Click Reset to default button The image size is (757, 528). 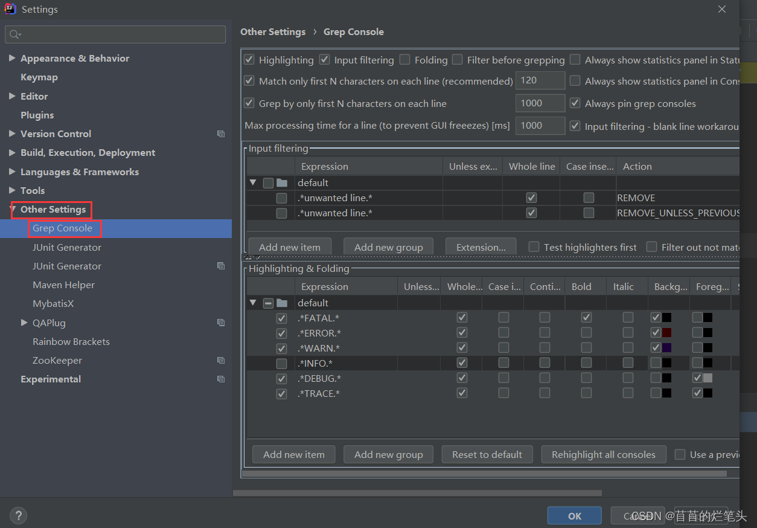pyautogui.click(x=487, y=454)
